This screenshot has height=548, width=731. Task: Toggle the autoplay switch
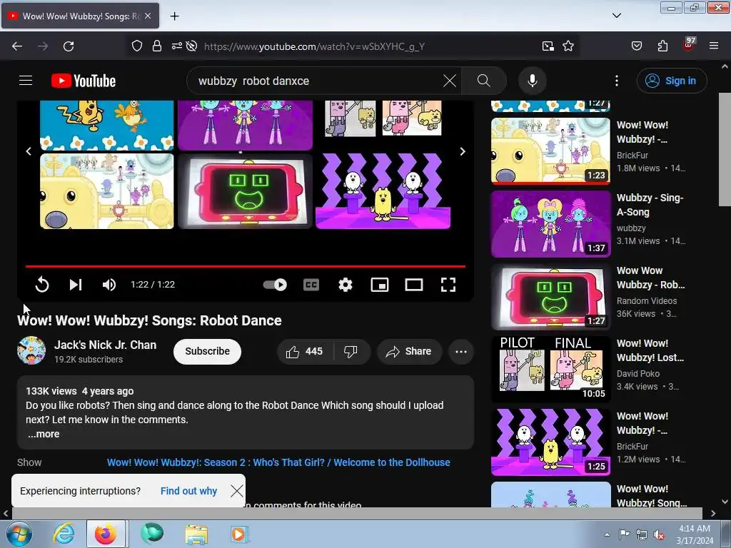(x=275, y=284)
